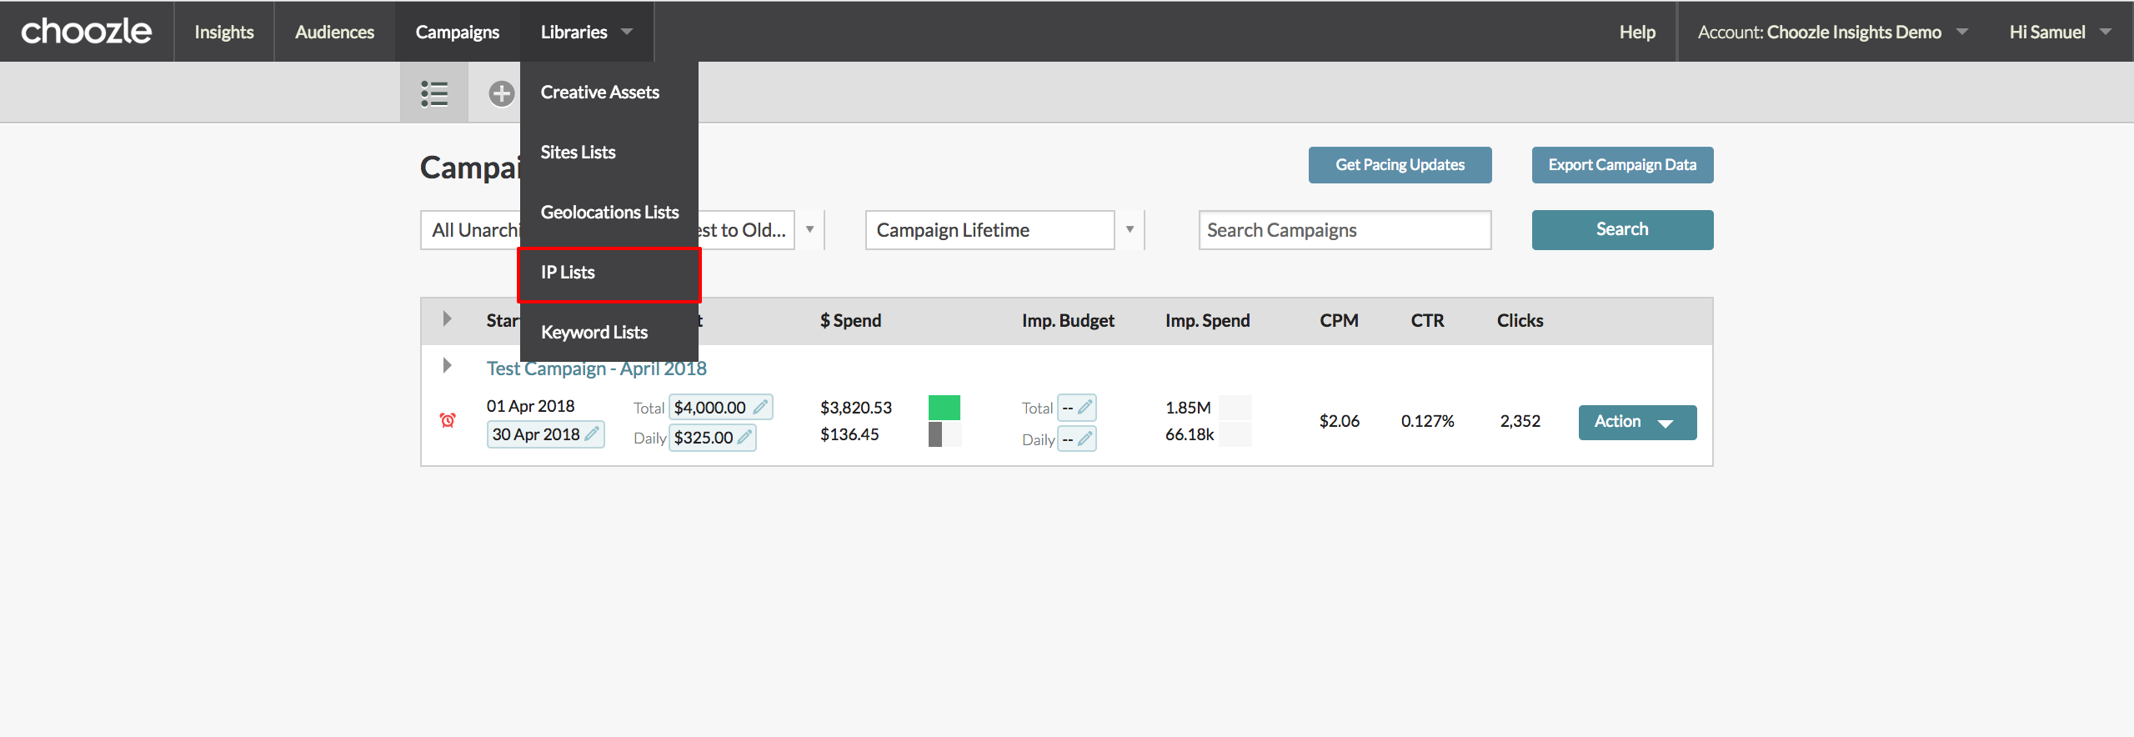Click the CPM column header
Viewport: 2134px width, 737px height.
[1339, 321]
